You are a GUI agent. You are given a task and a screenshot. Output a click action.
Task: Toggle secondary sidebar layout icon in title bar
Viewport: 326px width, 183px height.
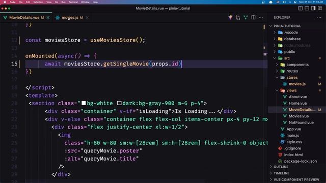click(x=313, y=8)
